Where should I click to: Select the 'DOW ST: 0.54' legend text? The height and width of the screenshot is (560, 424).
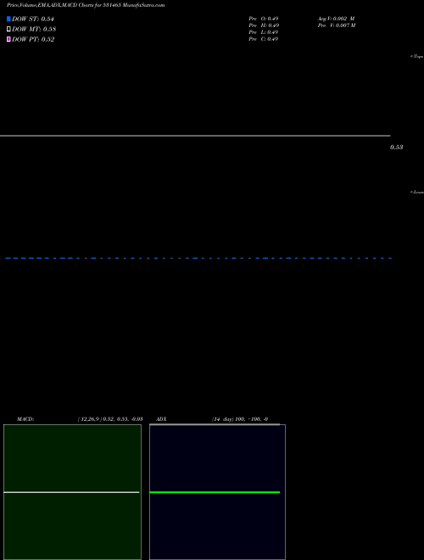[x=33, y=20]
